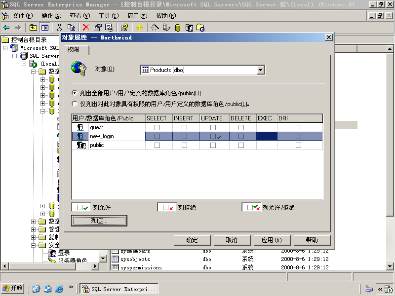Check INSERT permission for guest
The height and width of the screenshot is (296, 395).
tap(184, 128)
